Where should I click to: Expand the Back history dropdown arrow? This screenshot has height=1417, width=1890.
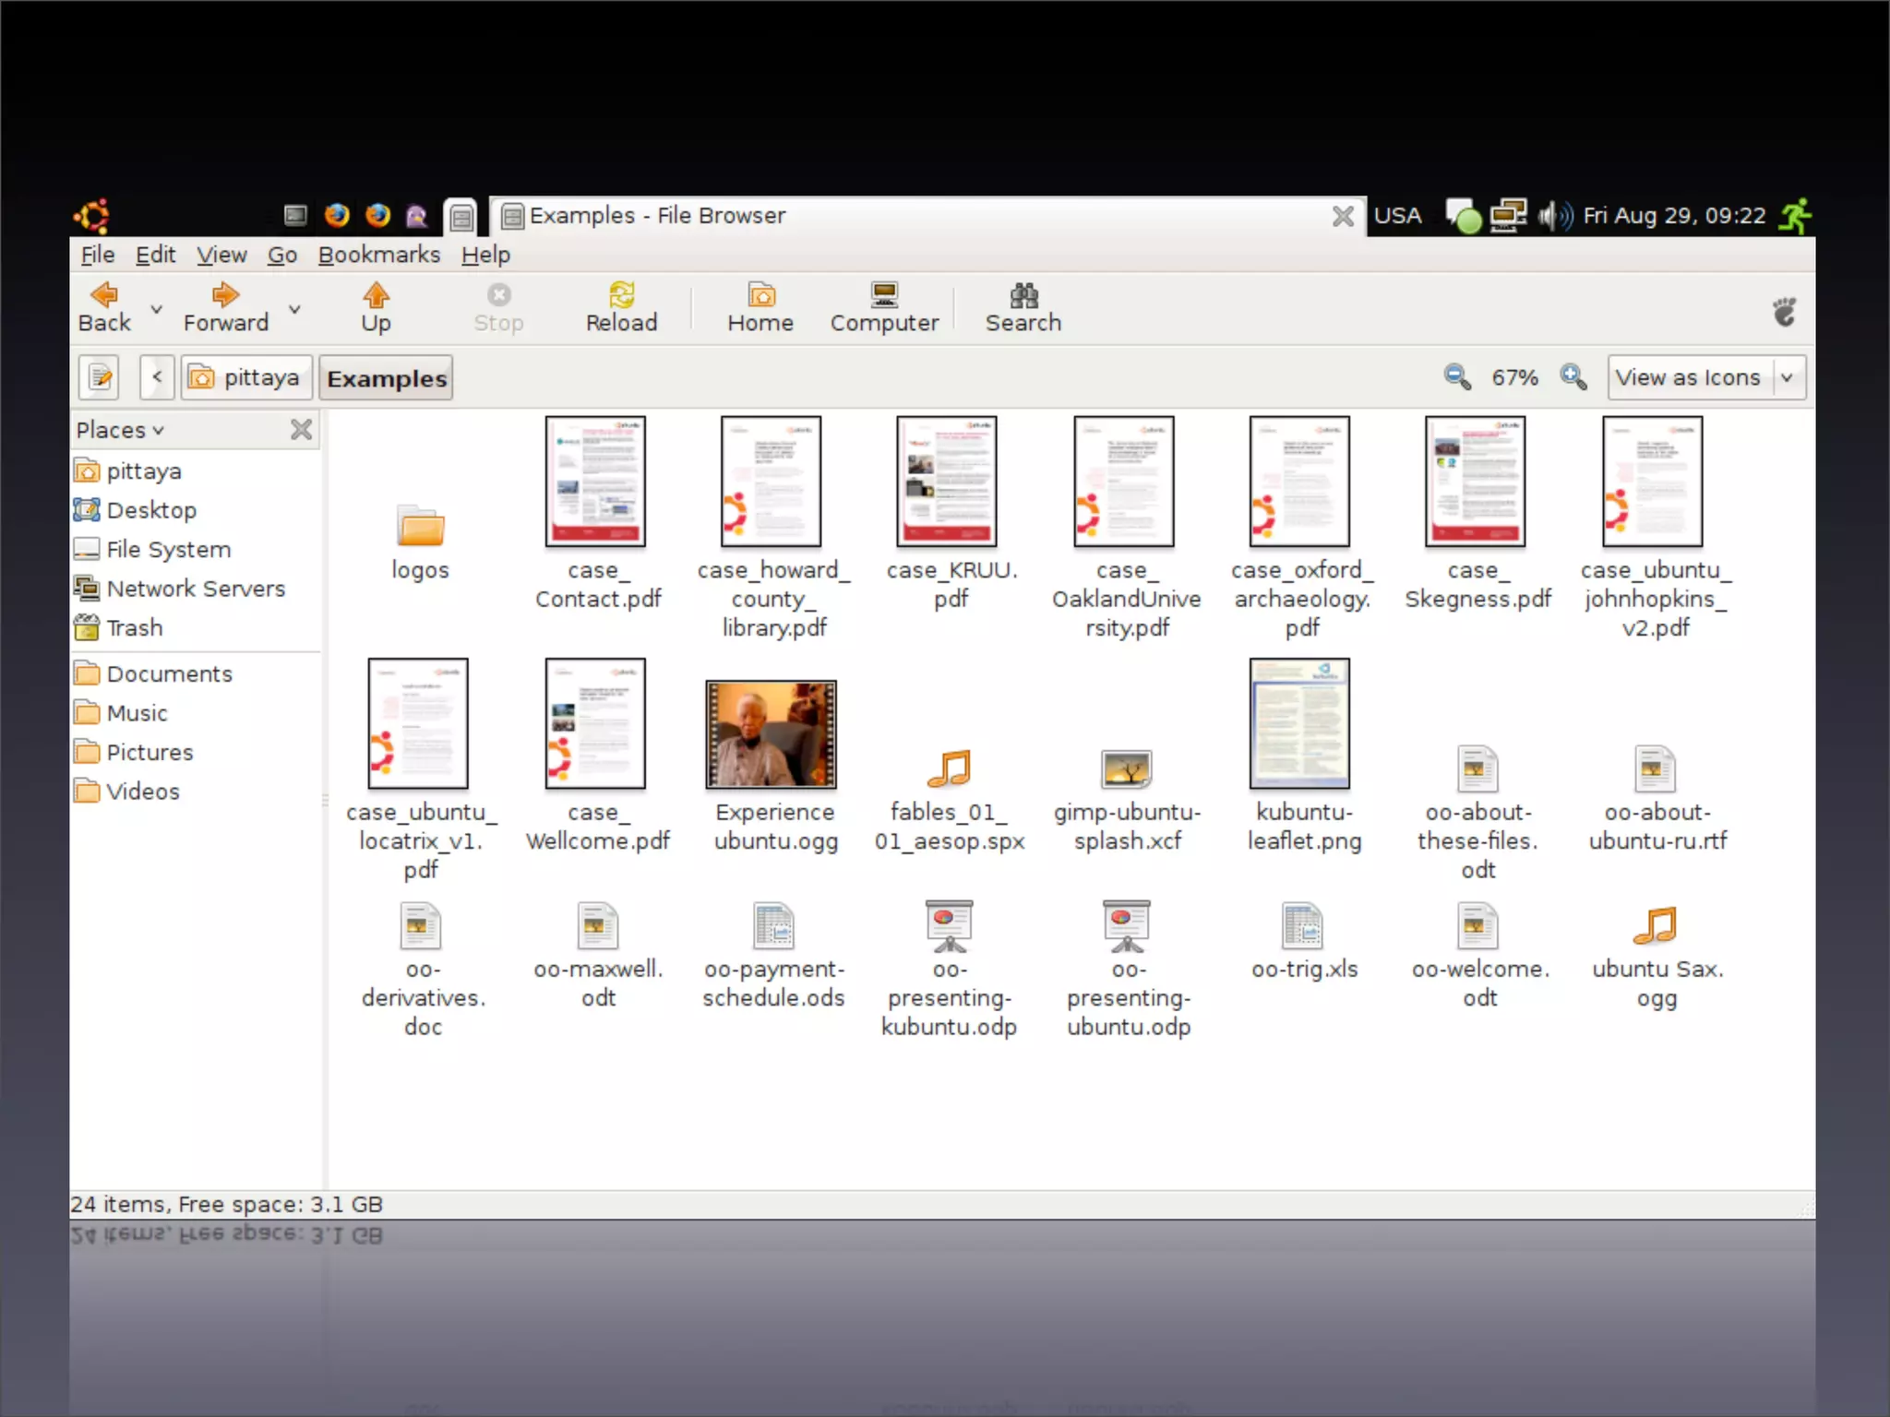157,309
